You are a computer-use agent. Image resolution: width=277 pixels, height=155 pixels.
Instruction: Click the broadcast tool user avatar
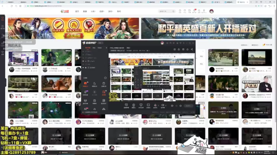162,43
